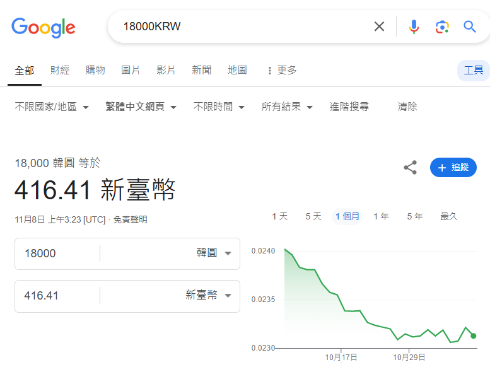Click the 0.0230 axis value
This screenshot has width=490, height=367.
click(263, 348)
